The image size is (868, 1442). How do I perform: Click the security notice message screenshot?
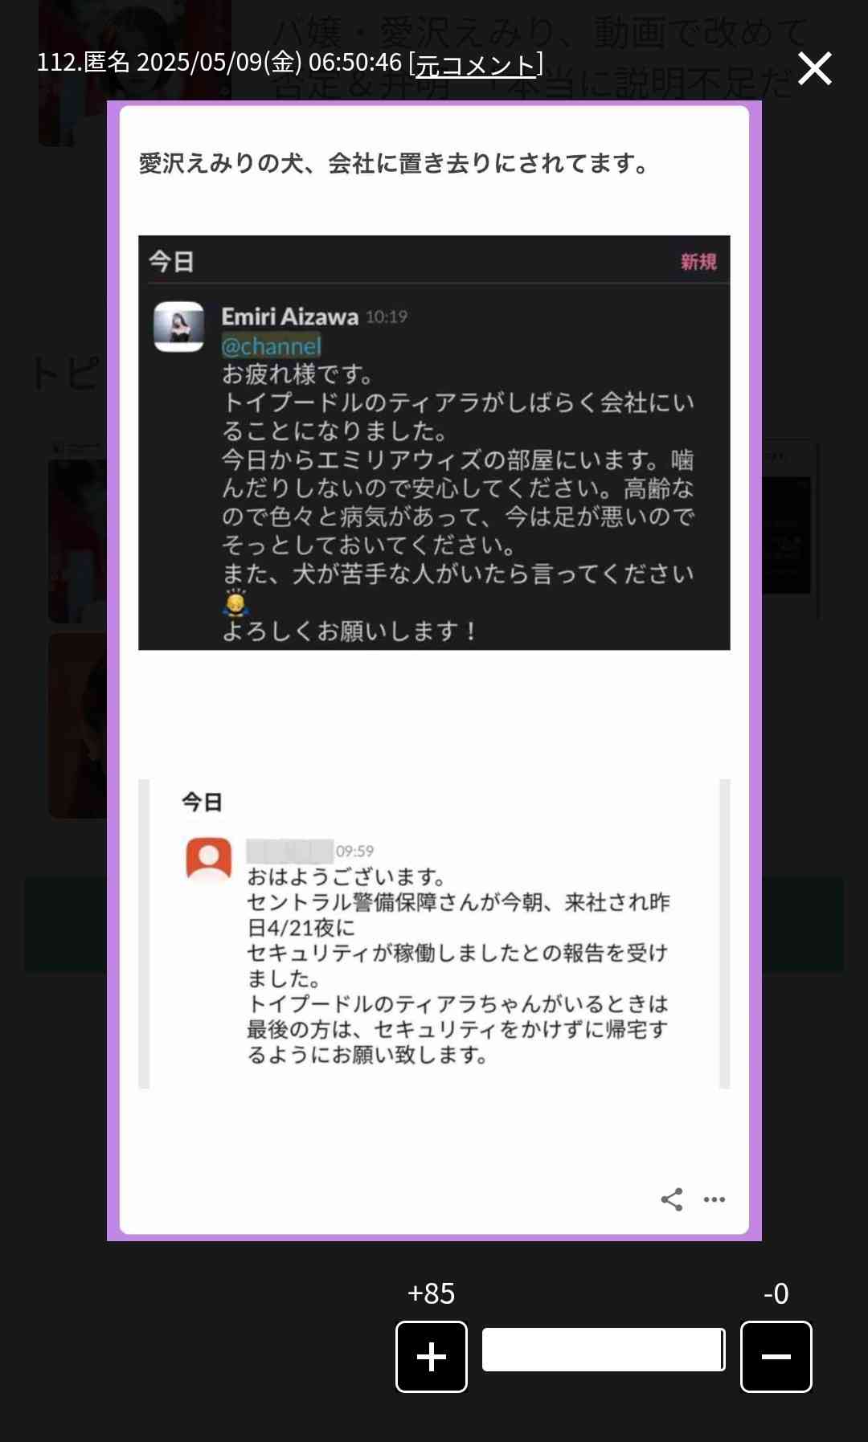pos(434,933)
